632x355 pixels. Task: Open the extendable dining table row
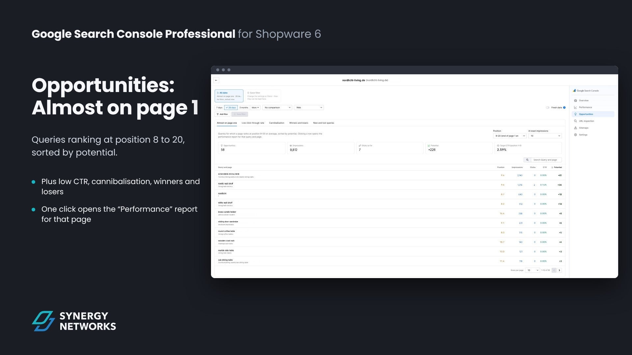click(390, 175)
